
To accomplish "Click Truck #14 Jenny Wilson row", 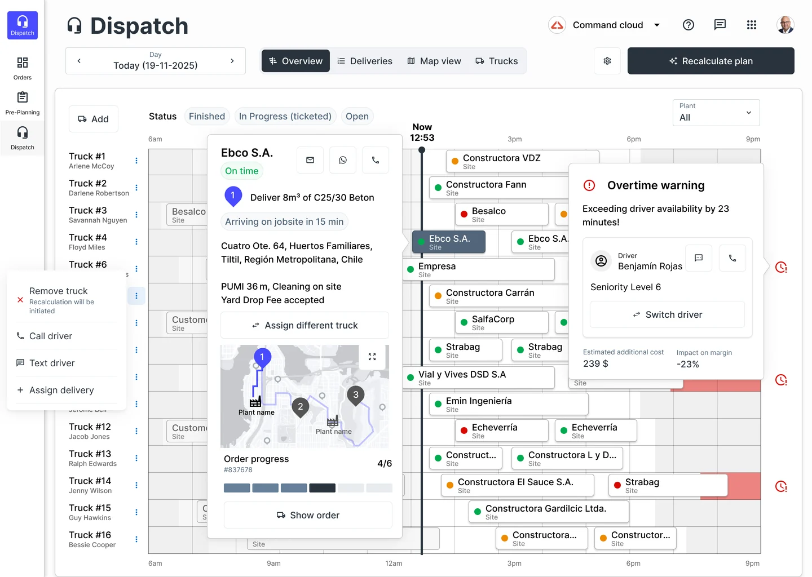I will click(90, 485).
